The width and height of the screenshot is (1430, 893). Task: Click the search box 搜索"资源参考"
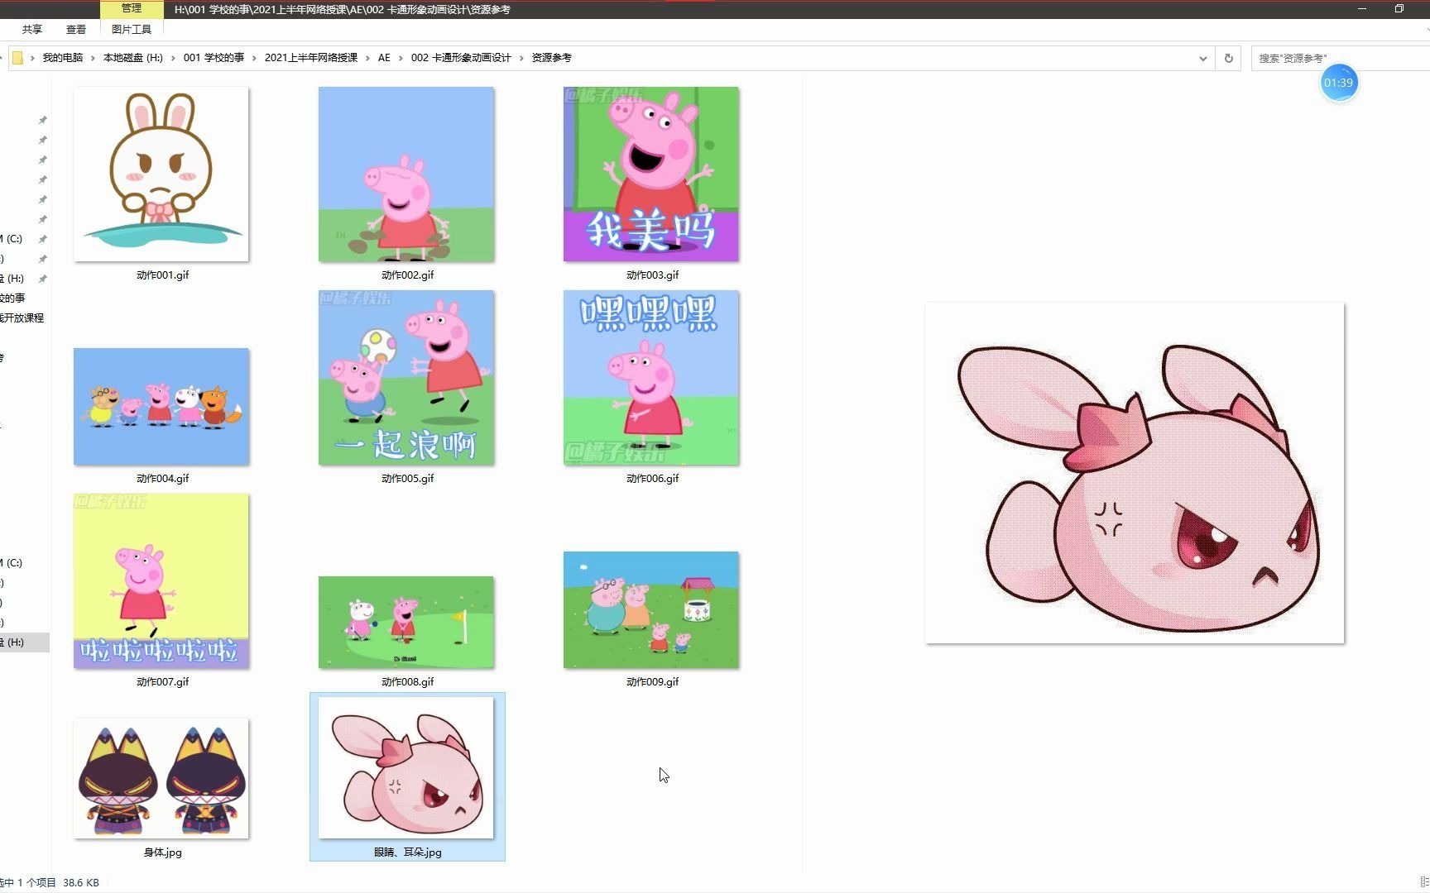point(1341,58)
